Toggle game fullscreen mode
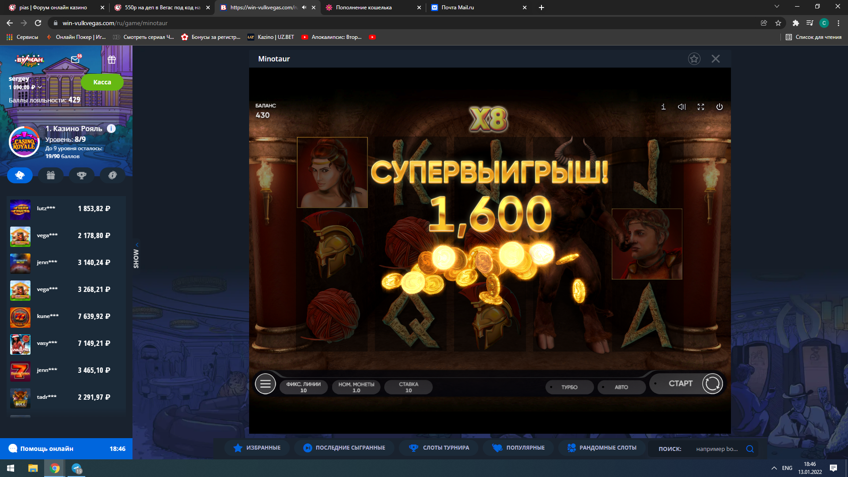 click(701, 107)
